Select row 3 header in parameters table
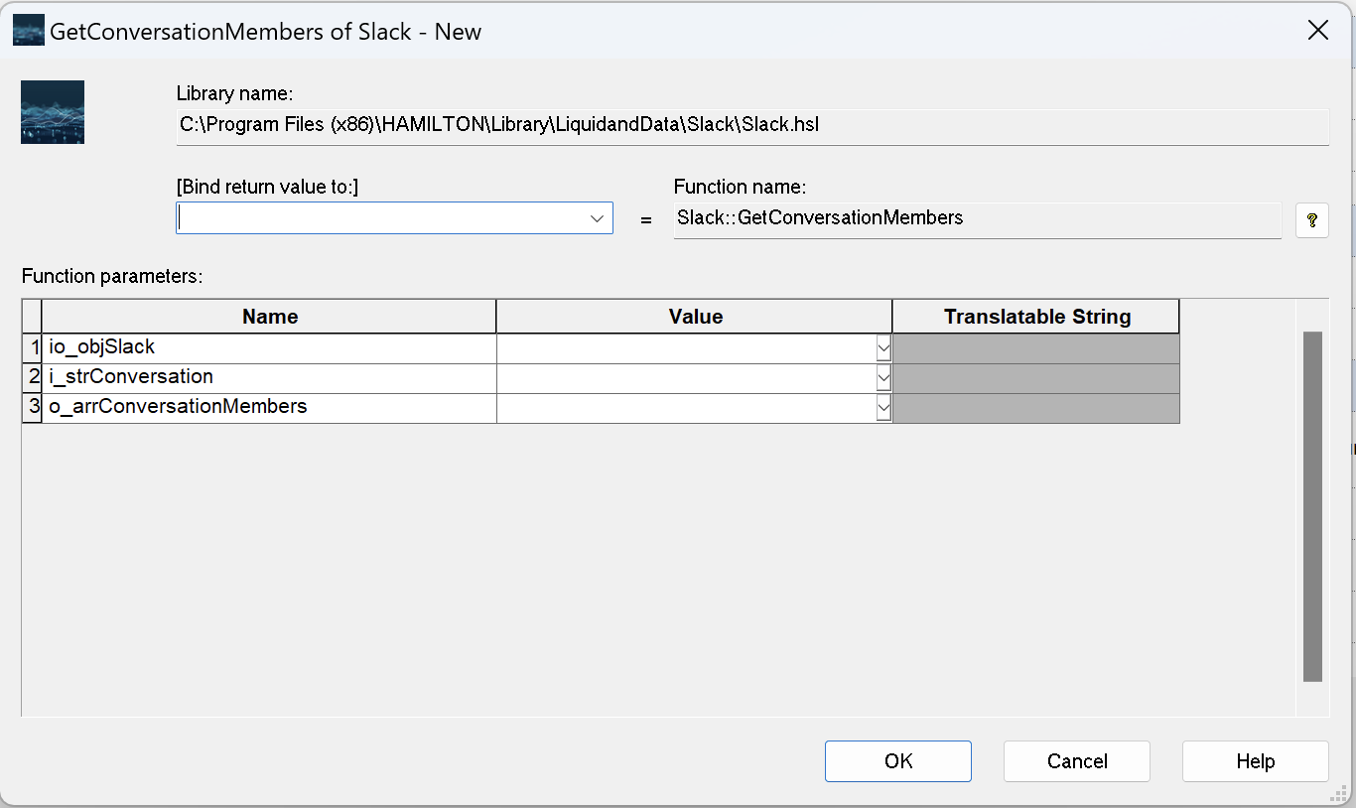The width and height of the screenshot is (1356, 808). tap(33, 408)
